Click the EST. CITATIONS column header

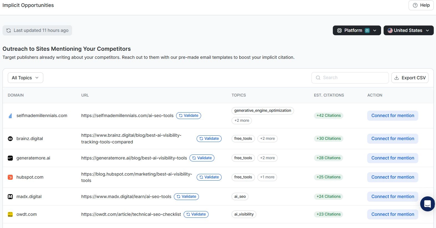329,95
